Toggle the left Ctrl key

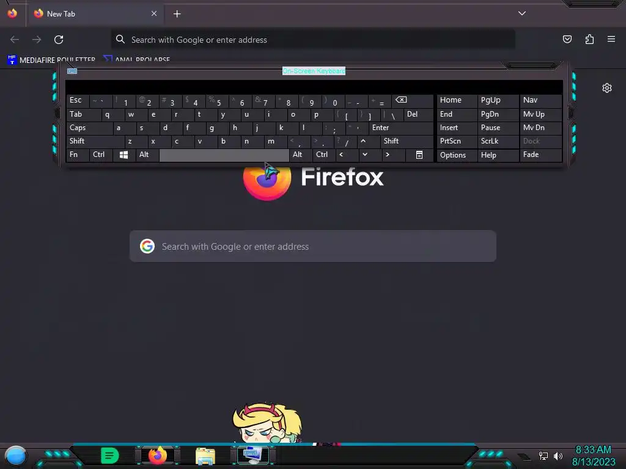101,155
